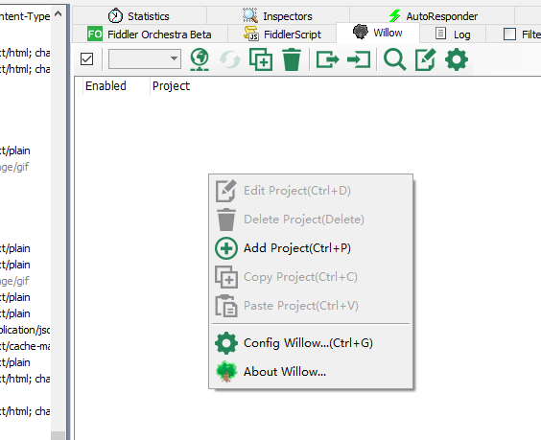The height and width of the screenshot is (440, 541).
Task: Click the grayed-out refresh arrows icon
Action: (230, 59)
